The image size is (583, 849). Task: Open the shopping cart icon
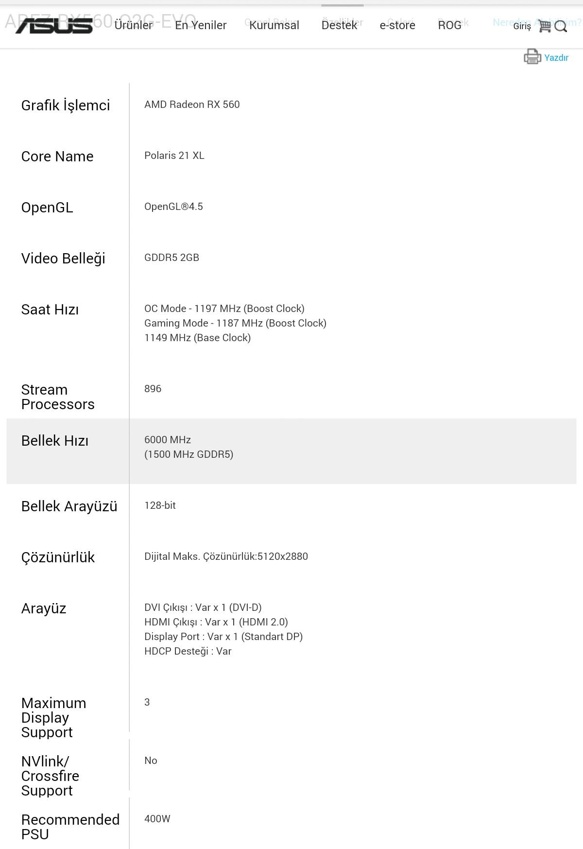pos(544,26)
